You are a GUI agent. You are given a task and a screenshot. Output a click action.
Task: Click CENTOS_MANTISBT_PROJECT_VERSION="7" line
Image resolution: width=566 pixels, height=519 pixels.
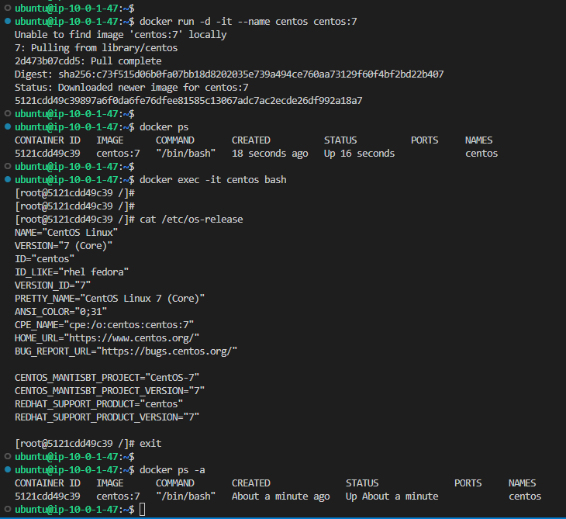(x=110, y=391)
